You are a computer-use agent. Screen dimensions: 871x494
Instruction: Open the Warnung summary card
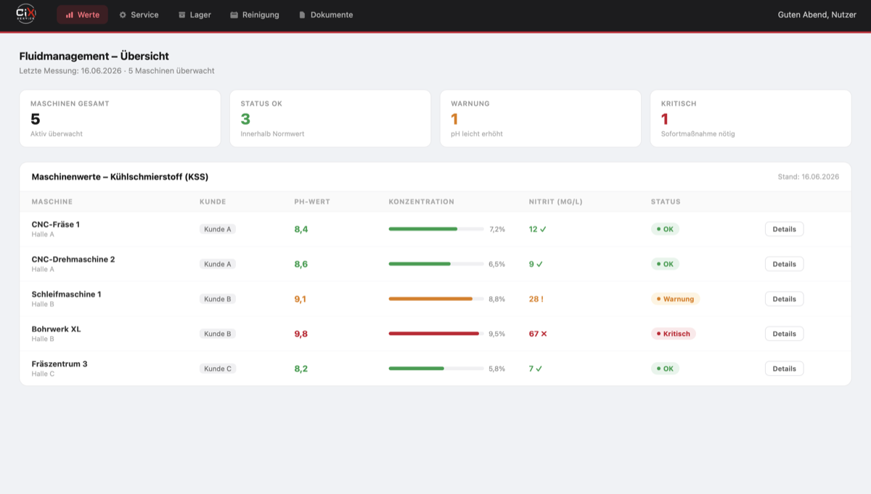541,118
